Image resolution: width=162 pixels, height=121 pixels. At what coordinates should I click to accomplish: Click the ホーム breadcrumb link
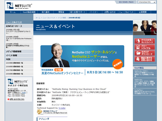38,18
